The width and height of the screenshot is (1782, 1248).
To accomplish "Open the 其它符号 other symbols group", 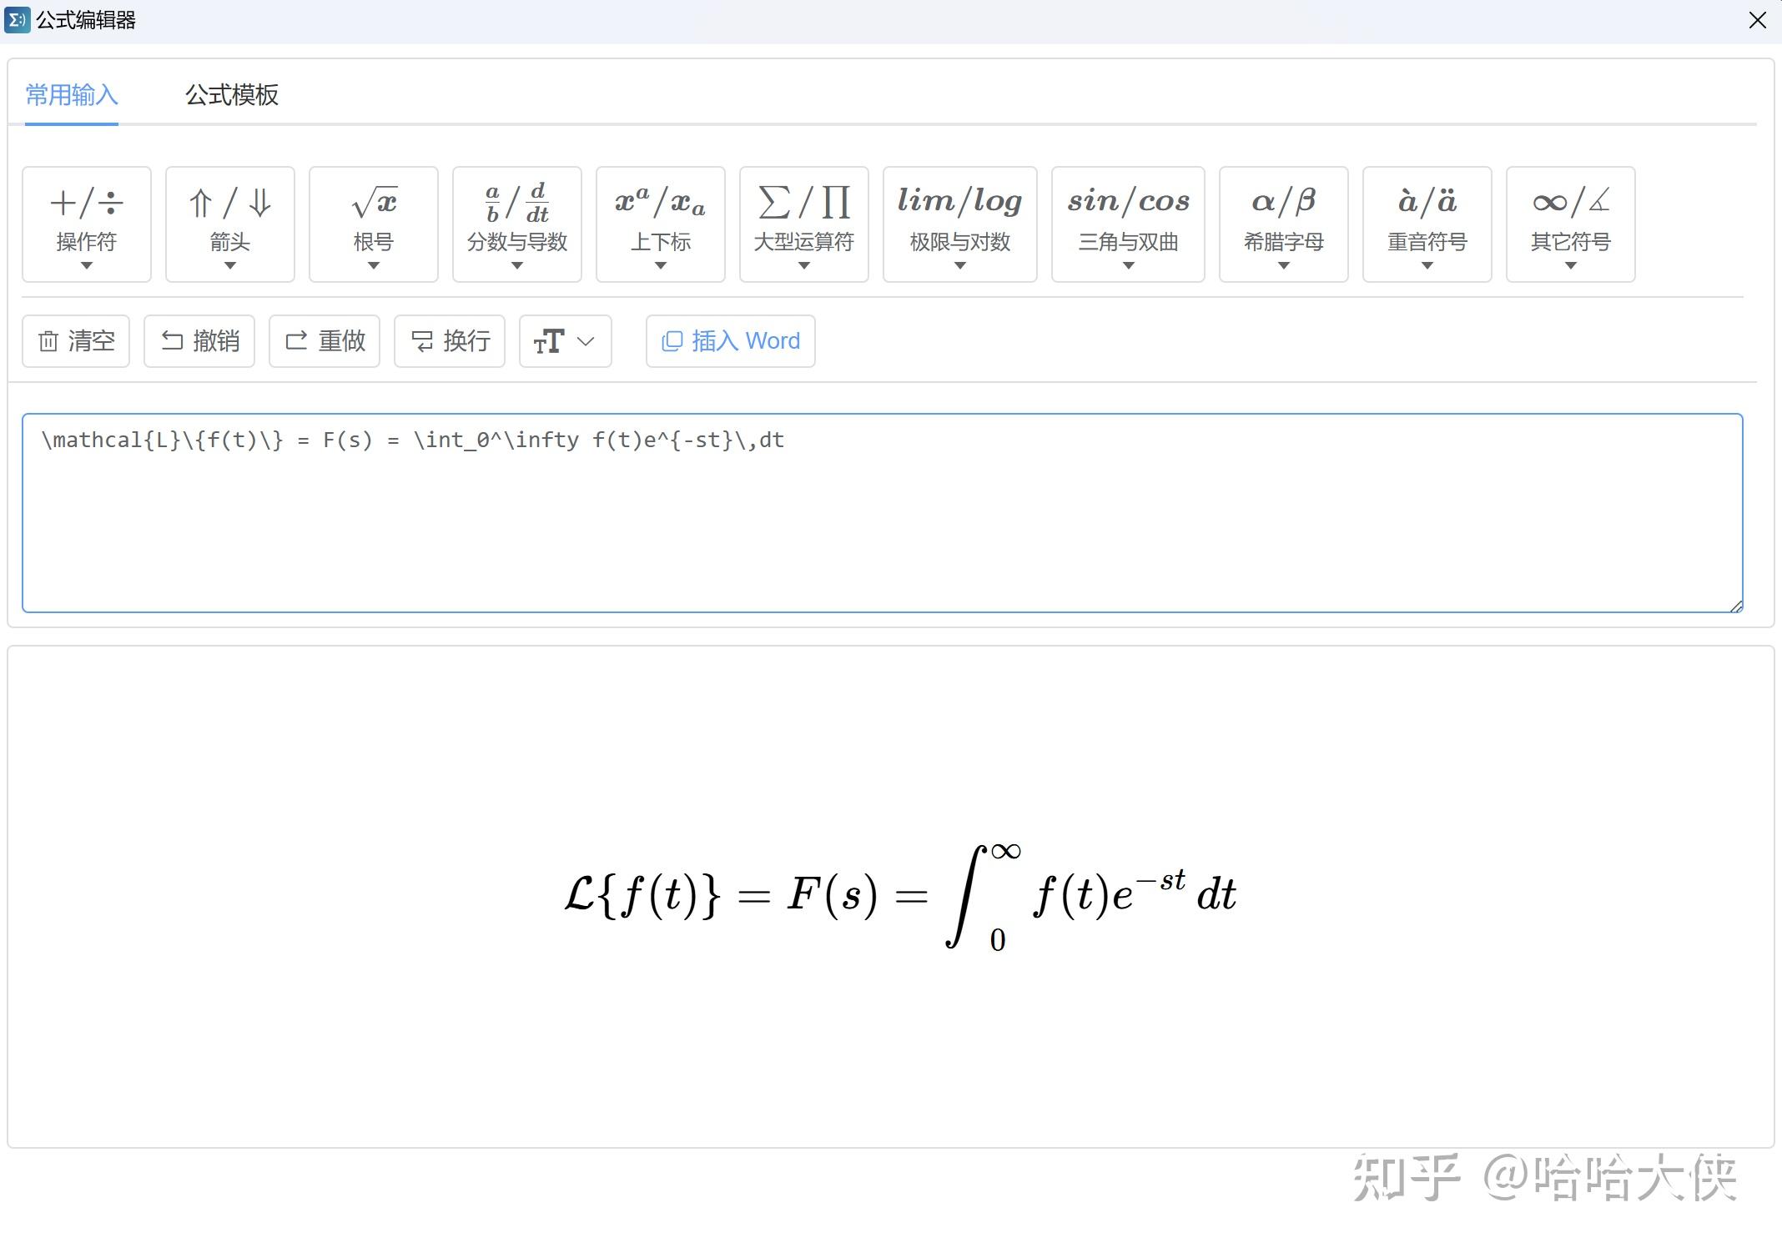I will tap(1571, 224).
